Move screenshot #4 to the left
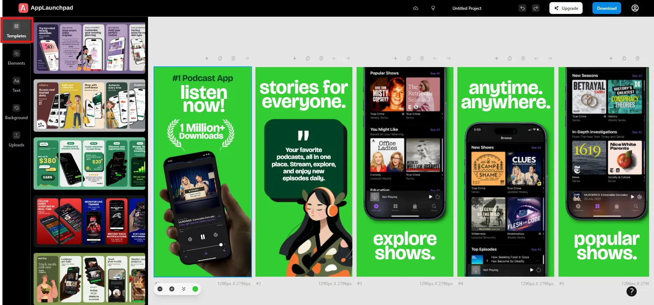Viewport: 654px width, 305px height. pos(536,58)
